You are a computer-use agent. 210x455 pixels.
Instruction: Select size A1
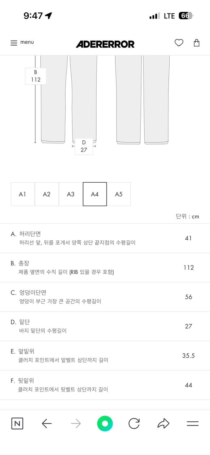22,194
